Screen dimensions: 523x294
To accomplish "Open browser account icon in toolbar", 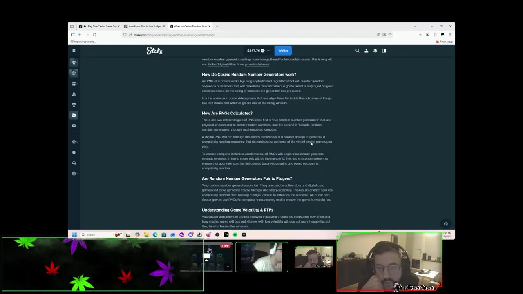I will pyautogui.click(x=428, y=35).
